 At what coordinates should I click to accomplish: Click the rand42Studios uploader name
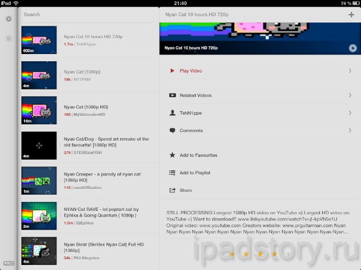[87, 187]
